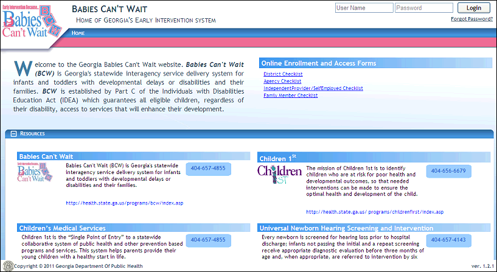Open IndependentProvider/SelfEmployed Checklist link
Image resolution: width=497 pixels, height=272 pixels.
(x=313, y=88)
